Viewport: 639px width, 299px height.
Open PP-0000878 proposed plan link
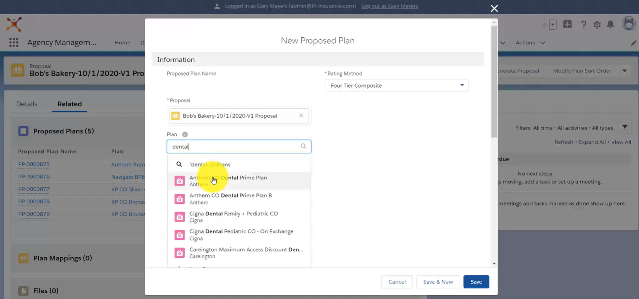click(34, 201)
